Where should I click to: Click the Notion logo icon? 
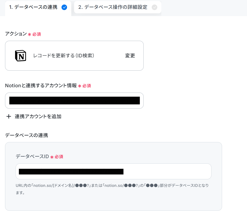point(20,56)
